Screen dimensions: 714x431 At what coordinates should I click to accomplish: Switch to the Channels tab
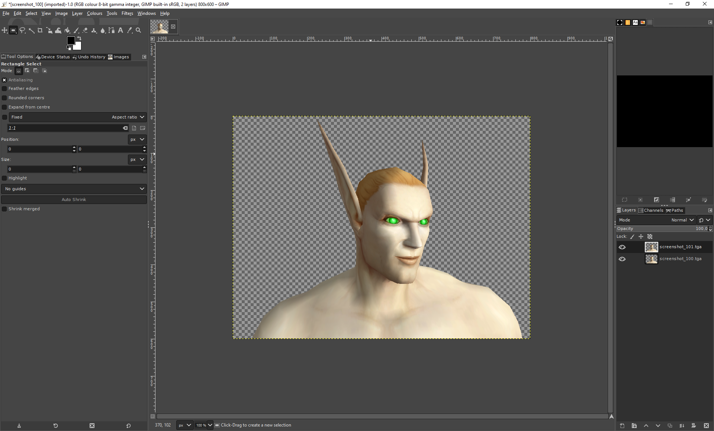click(651, 210)
